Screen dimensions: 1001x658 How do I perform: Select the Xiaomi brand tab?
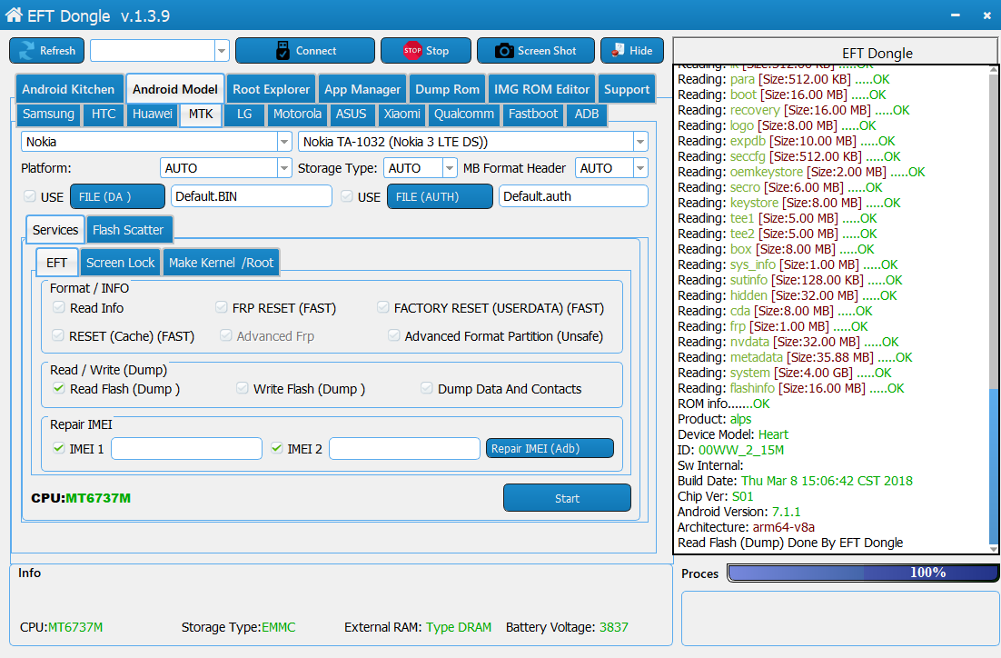(x=402, y=114)
